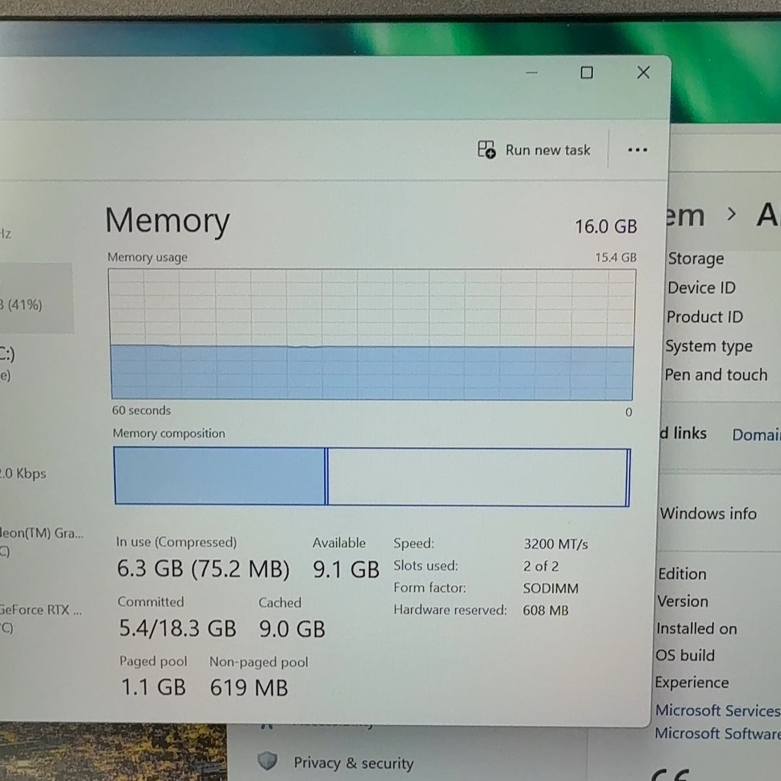Open the three-dot more options menu
Screen dimensions: 781x781
[637, 150]
